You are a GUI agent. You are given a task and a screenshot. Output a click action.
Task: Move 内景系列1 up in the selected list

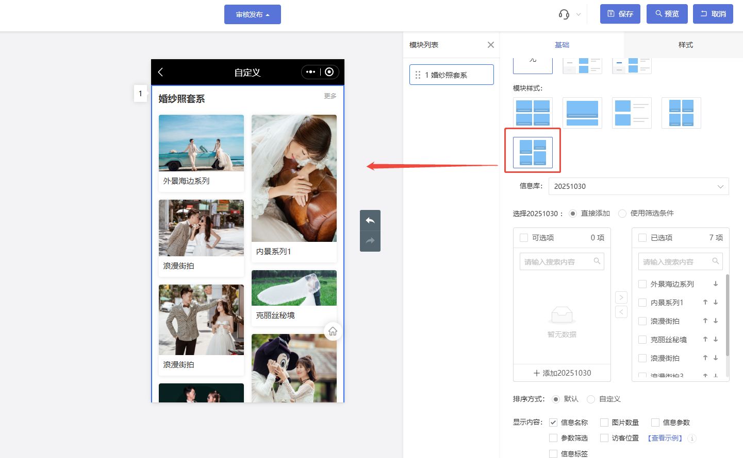click(705, 303)
